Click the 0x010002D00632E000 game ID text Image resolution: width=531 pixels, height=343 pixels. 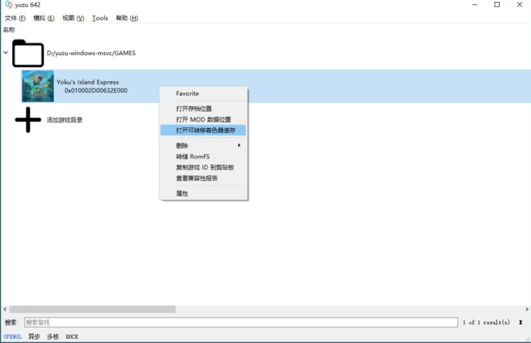[x=96, y=90]
